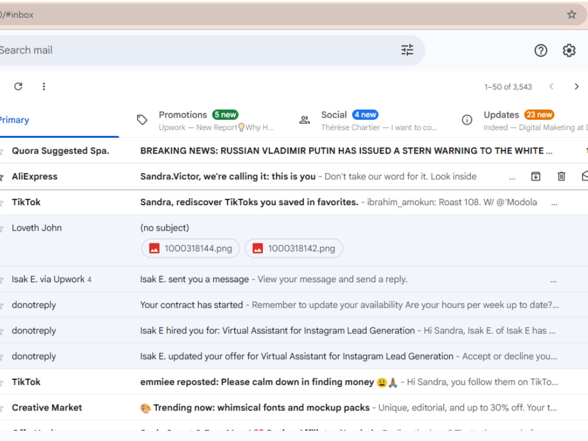588x441 pixels.
Task: Open search options filter icon
Action: [407, 50]
